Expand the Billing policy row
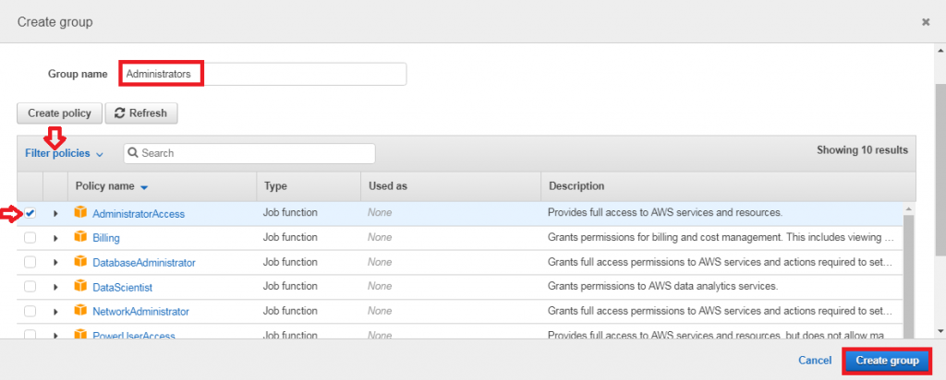Screen dimensions: 946x380 click(55, 238)
